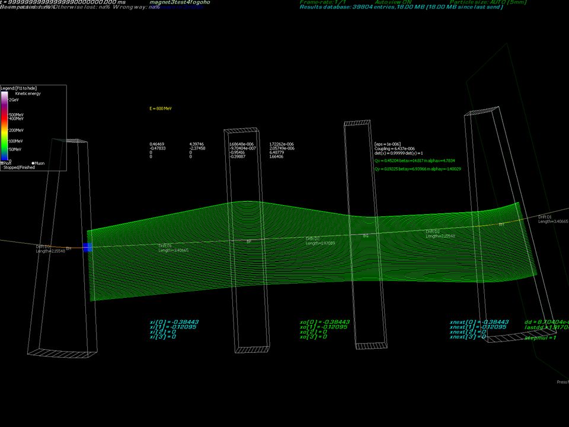Screen dimensions: 569x427
Task: Click the matrix value 4.39746
Action: 196,144
